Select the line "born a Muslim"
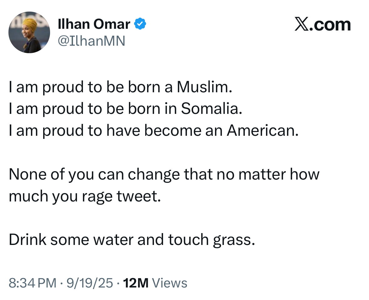369x300 pixels. [120, 87]
